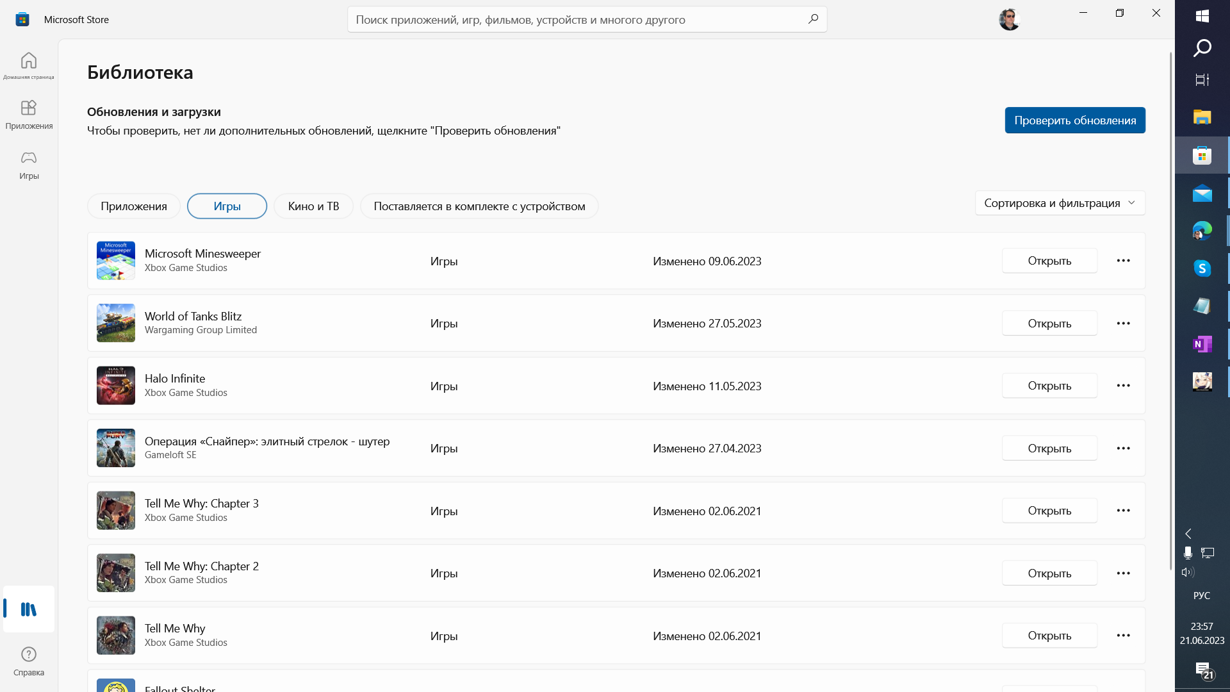The height and width of the screenshot is (692, 1230).
Task: Open Windows search in taskbar
Action: click(x=1202, y=48)
